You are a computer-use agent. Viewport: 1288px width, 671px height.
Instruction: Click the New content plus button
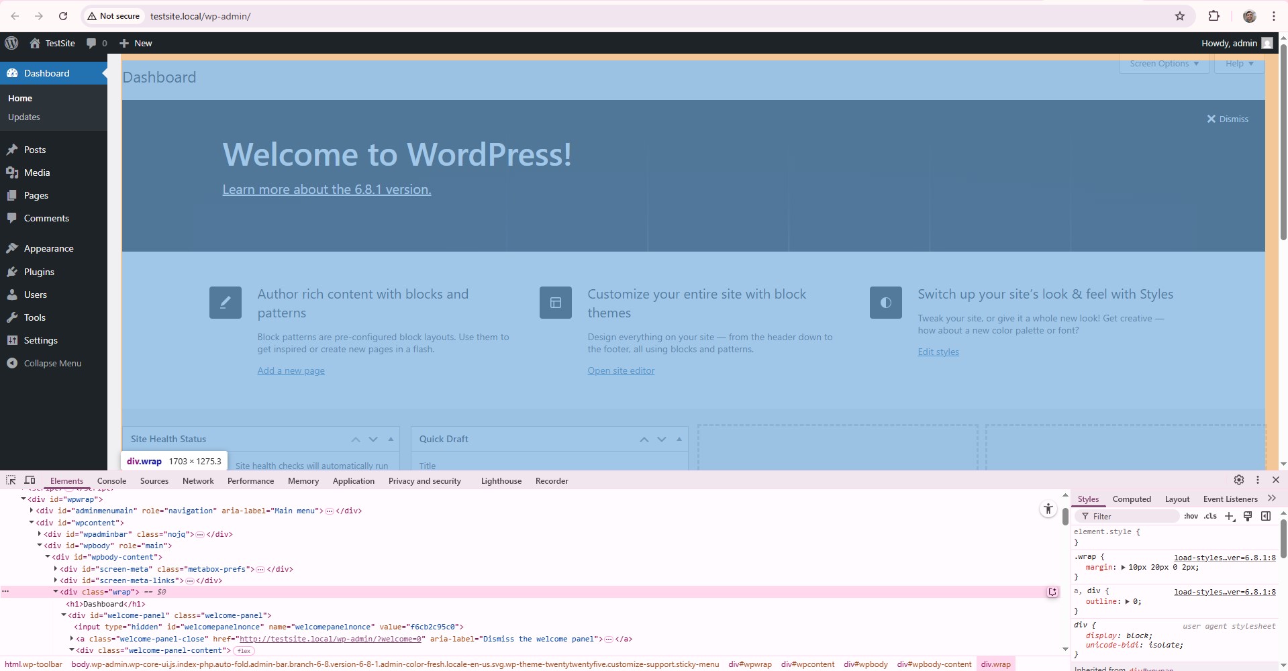tap(124, 43)
